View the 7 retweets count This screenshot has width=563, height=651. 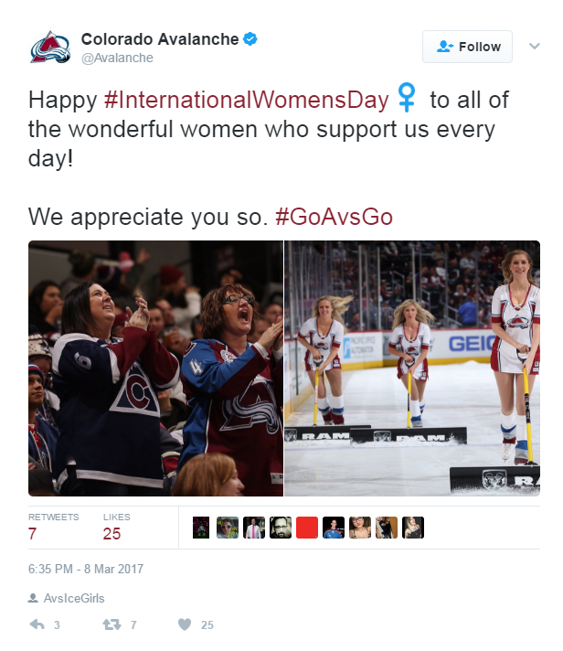click(33, 532)
